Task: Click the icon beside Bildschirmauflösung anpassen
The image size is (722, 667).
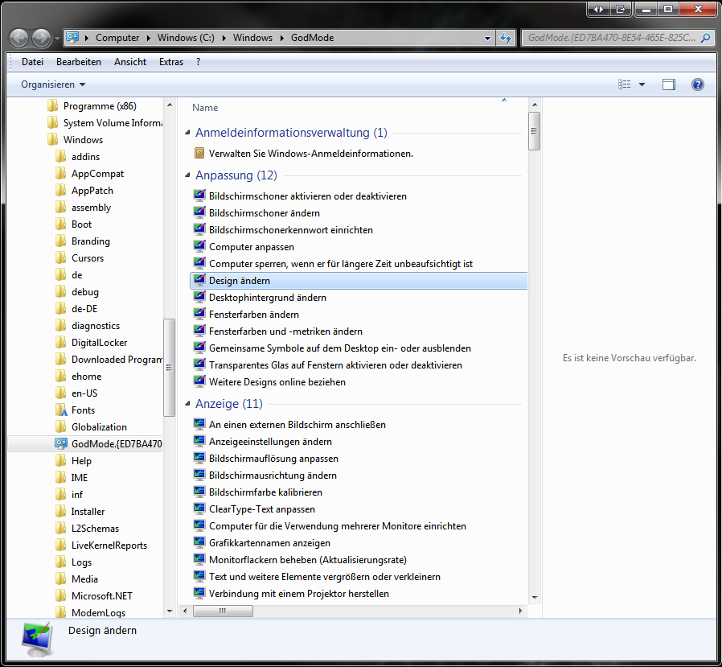Action: click(199, 458)
